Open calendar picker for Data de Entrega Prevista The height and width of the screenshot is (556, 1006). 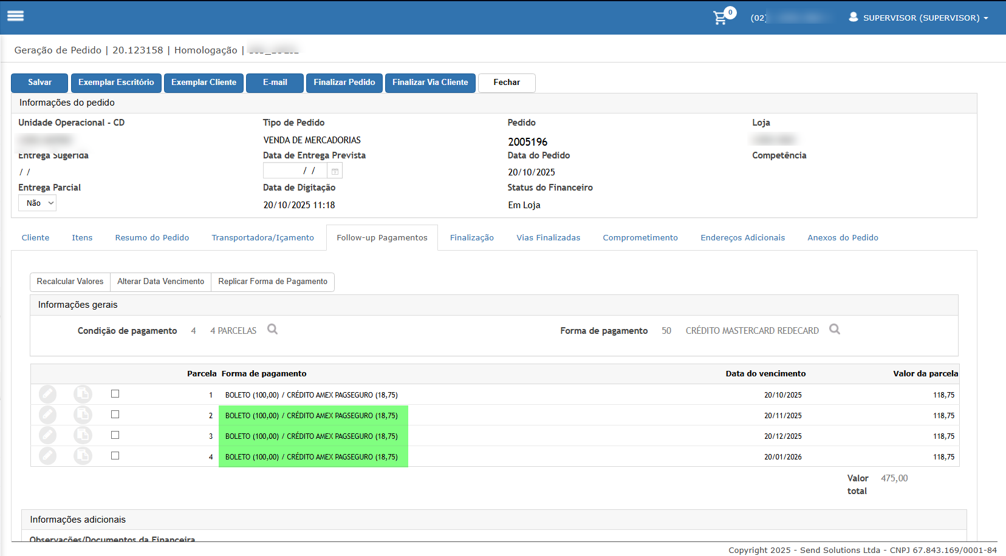click(x=335, y=171)
